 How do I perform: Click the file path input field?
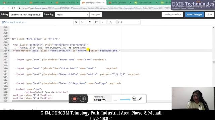(x=26, y=15)
